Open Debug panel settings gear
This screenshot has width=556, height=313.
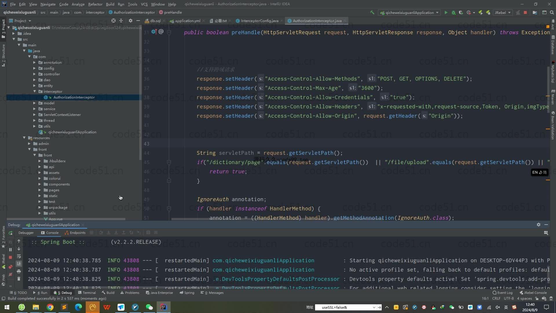coord(539,225)
